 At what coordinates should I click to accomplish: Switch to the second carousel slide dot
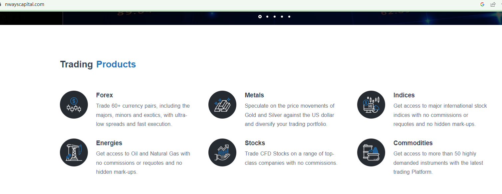[267, 17]
